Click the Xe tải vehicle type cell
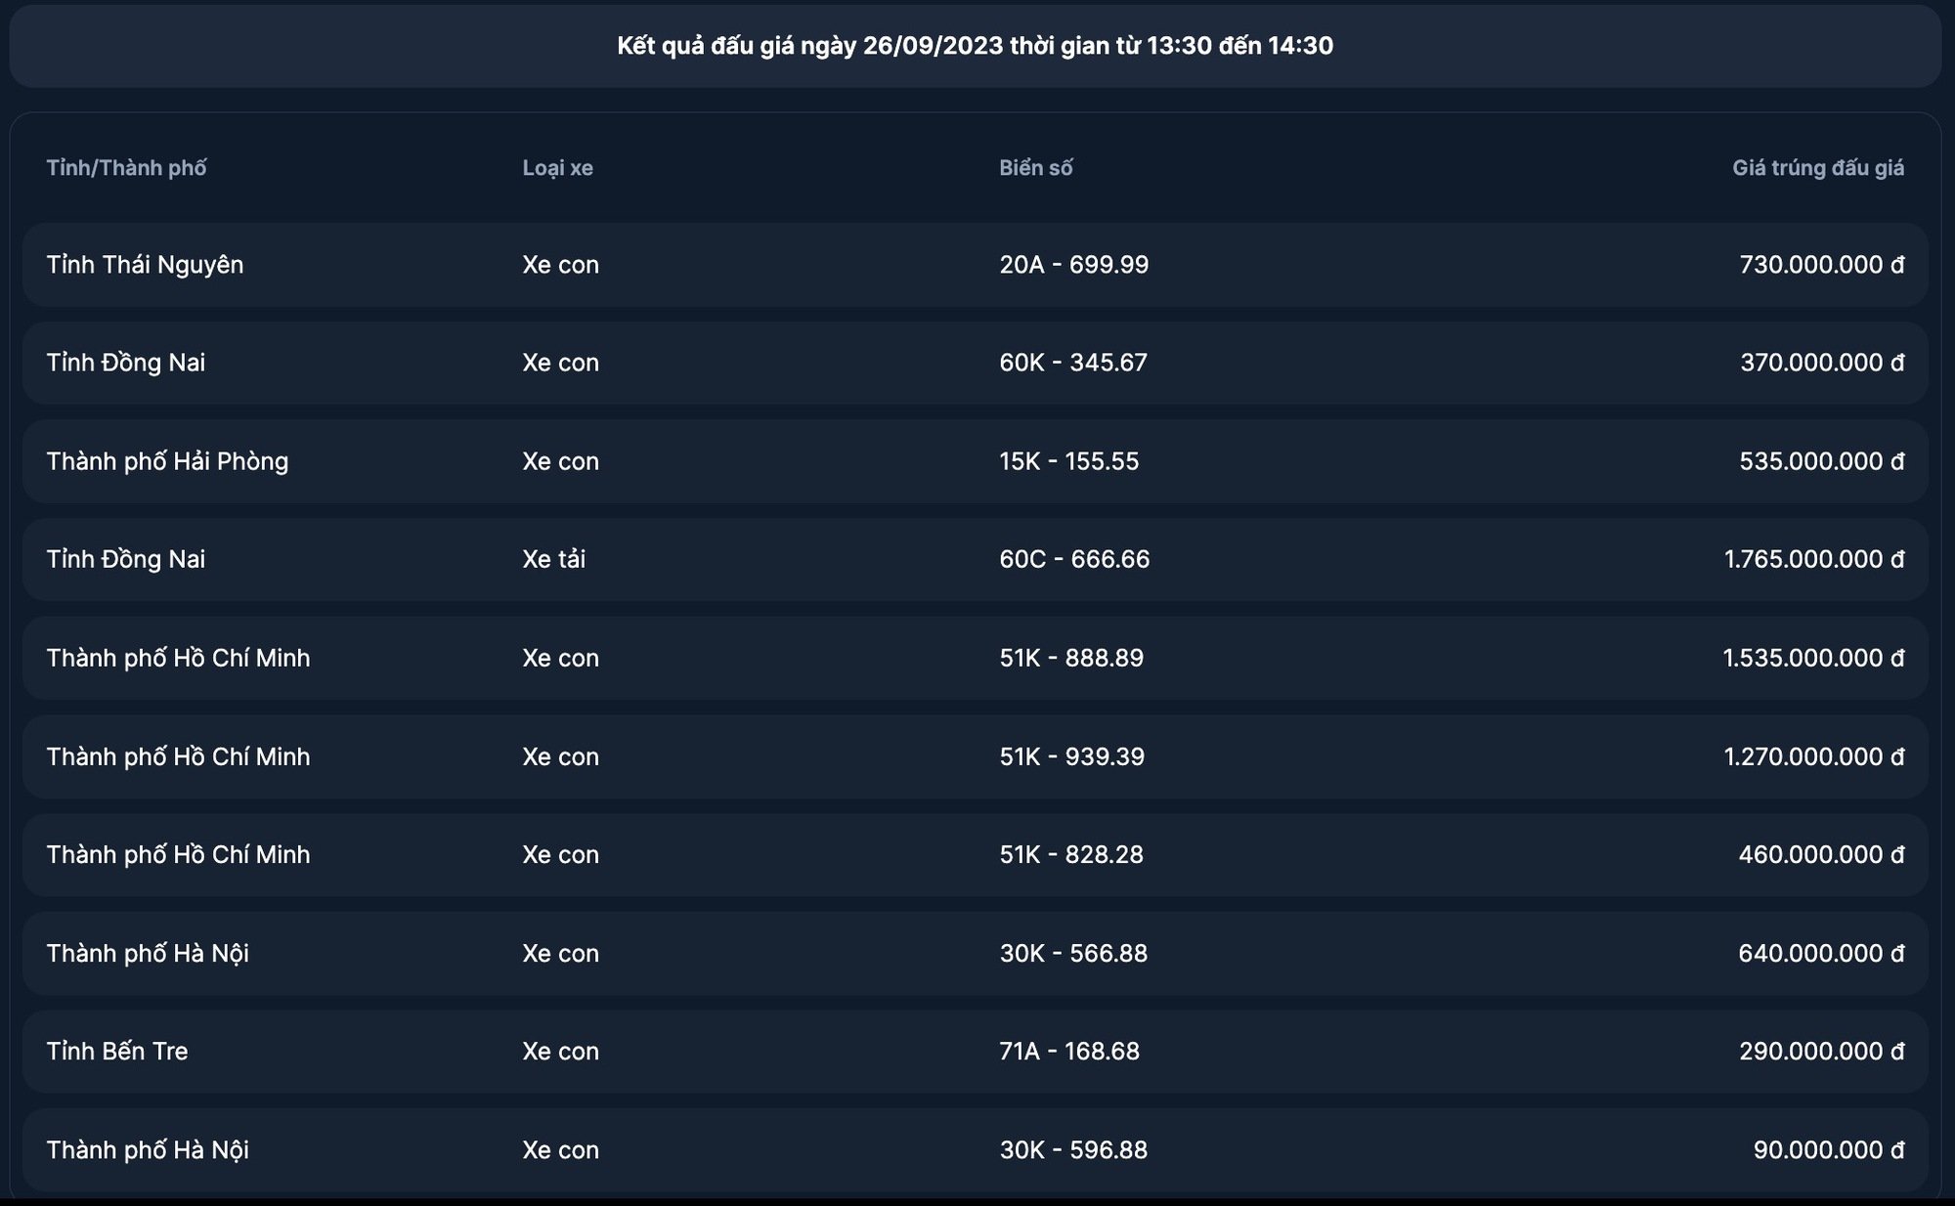The image size is (1955, 1206). tap(553, 559)
